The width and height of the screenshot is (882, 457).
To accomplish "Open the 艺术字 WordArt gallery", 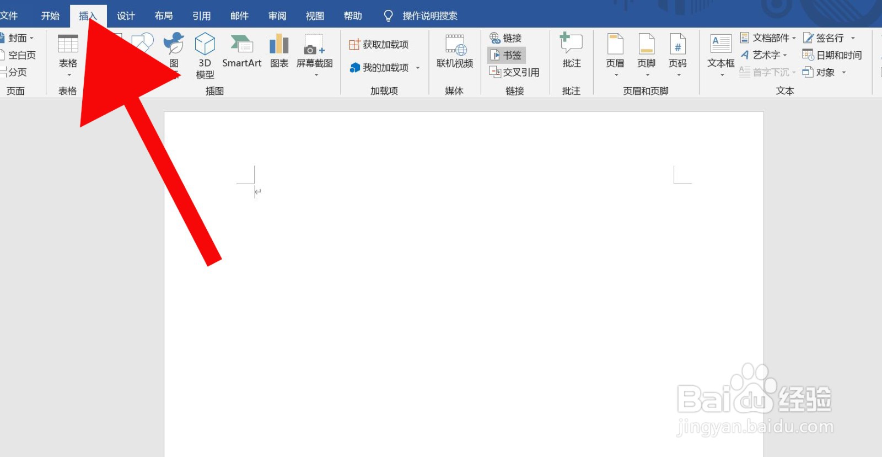I will [764, 55].
